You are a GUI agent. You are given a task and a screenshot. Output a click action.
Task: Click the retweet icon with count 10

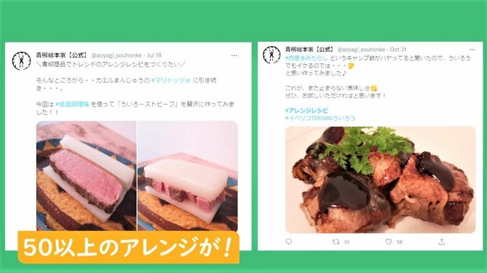click(336, 241)
